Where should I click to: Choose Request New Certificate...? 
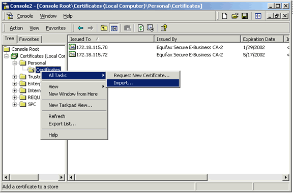[143, 75]
